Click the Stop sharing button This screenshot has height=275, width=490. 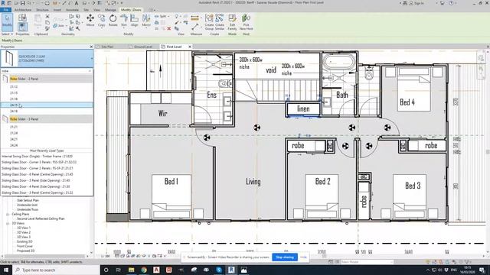(x=285, y=257)
